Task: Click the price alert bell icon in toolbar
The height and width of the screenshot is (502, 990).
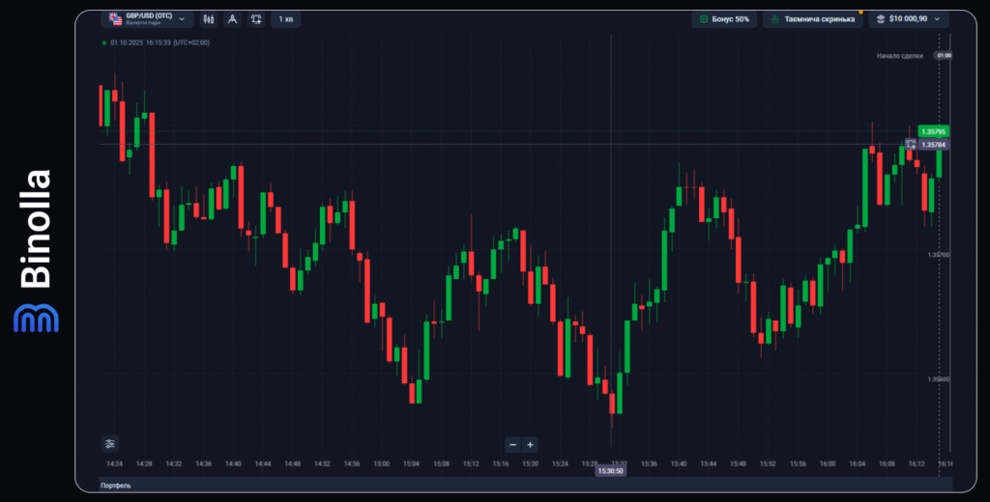Action: click(x=256, y=19)
